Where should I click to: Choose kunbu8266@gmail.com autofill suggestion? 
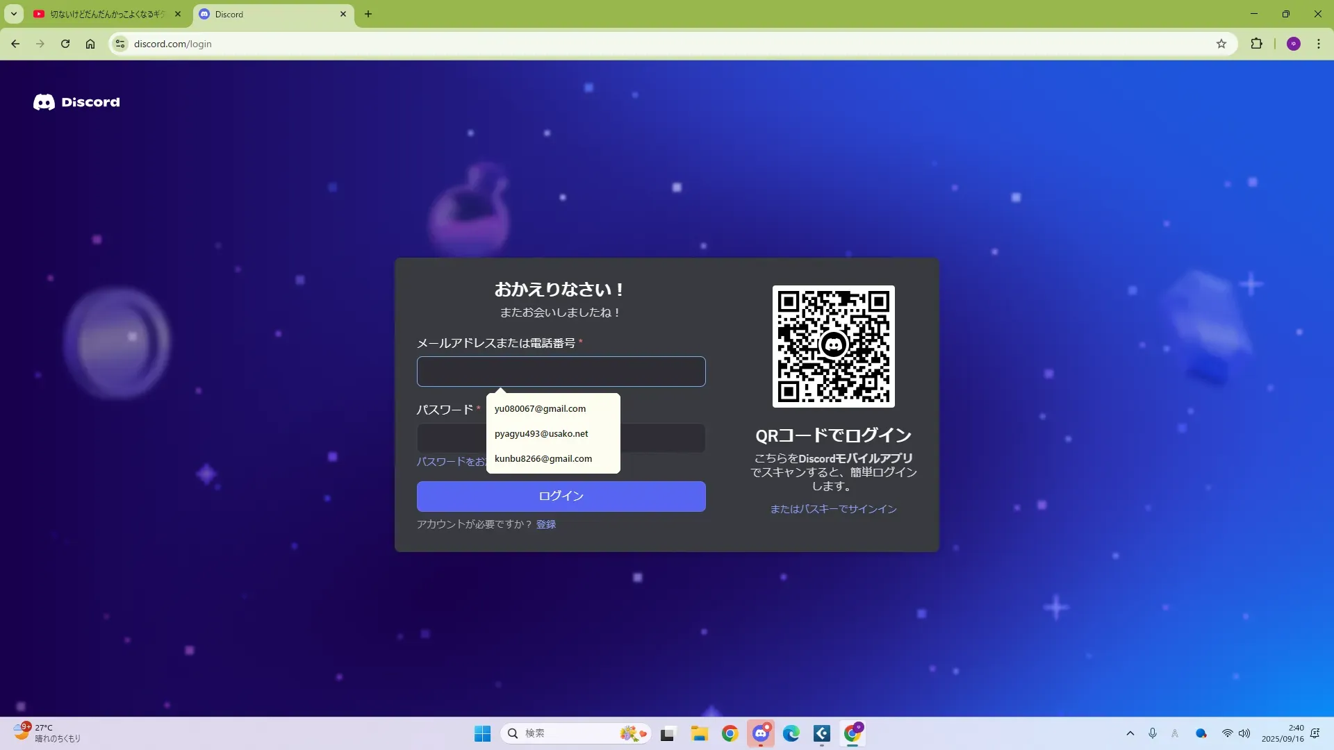(543, 458)
